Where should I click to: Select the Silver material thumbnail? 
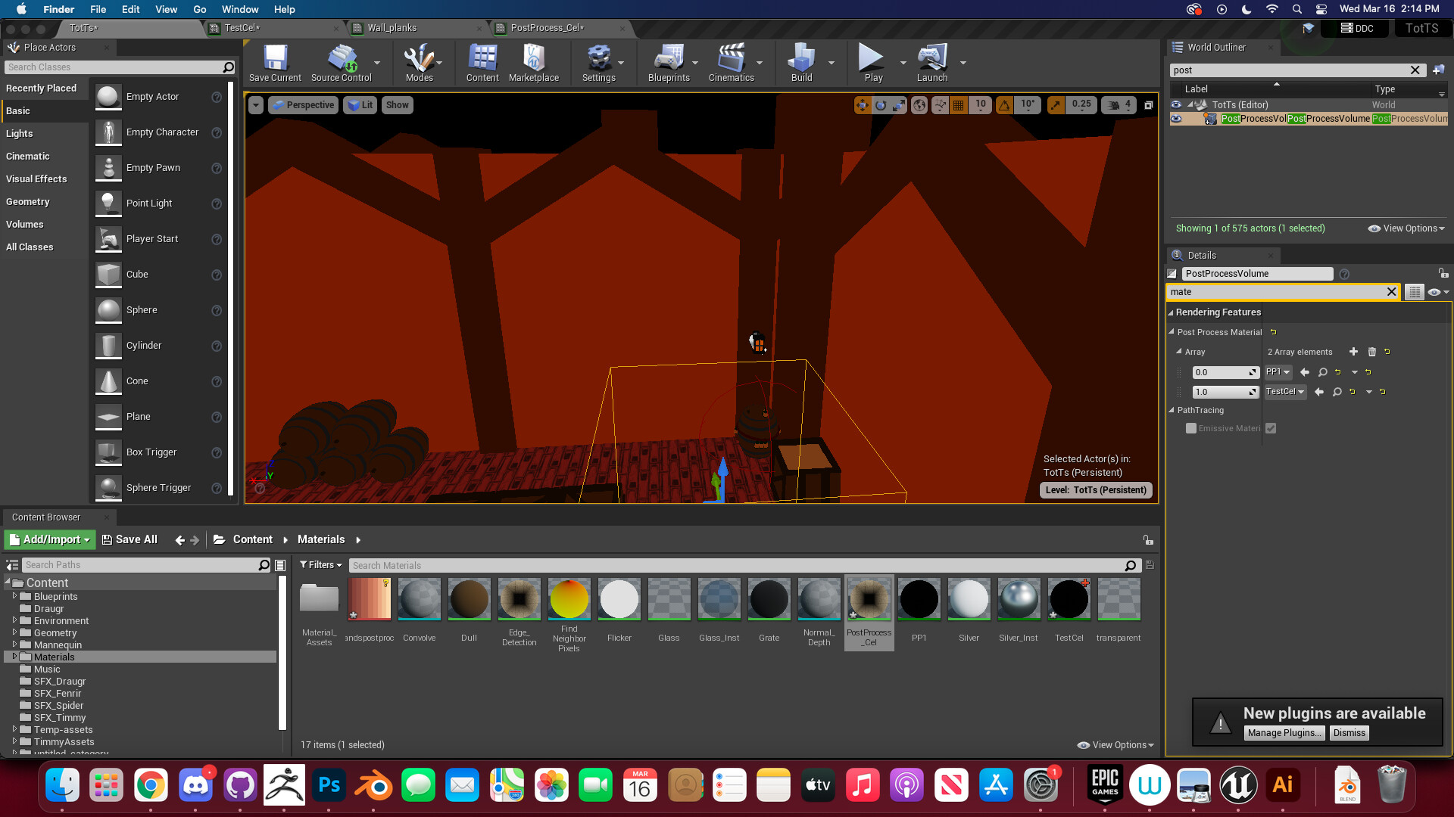[x=969, y=599]
